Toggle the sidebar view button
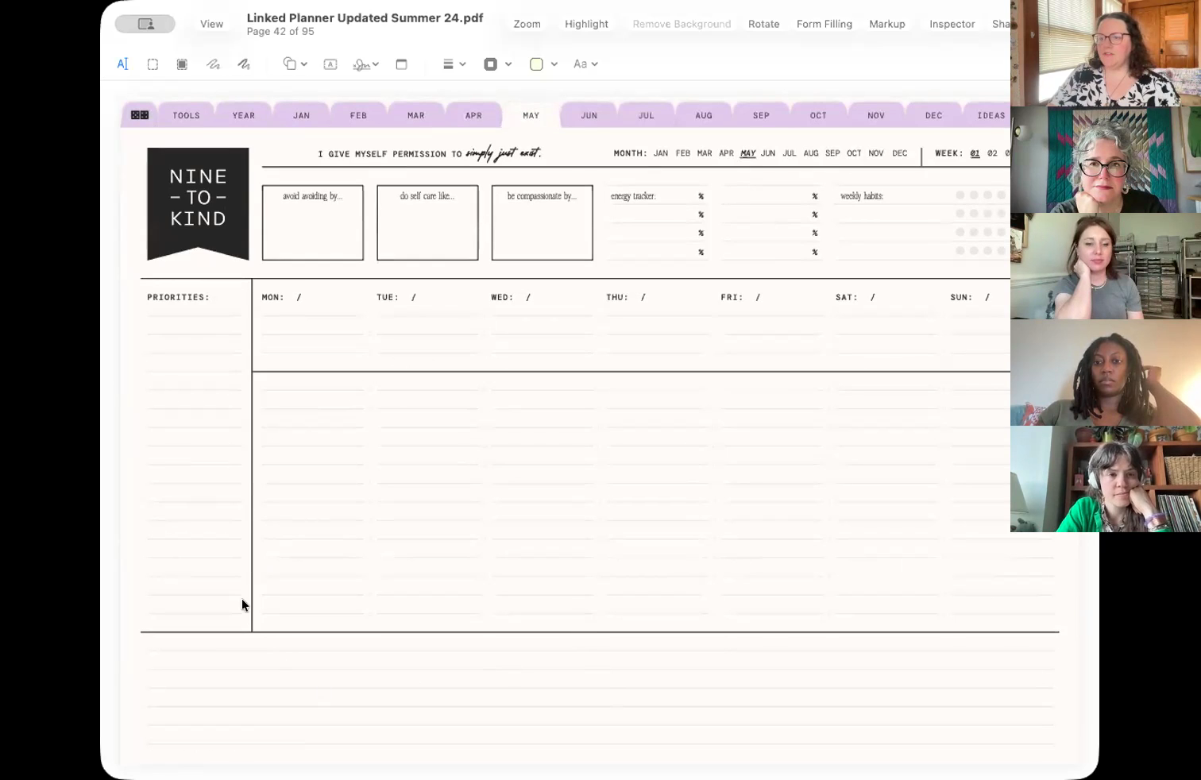Image resolution: width=1201 pixels, height=780 pixels. (145, 24)
